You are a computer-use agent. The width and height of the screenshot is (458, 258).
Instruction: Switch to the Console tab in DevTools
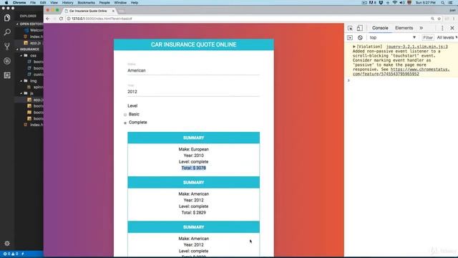pos(380,28)
